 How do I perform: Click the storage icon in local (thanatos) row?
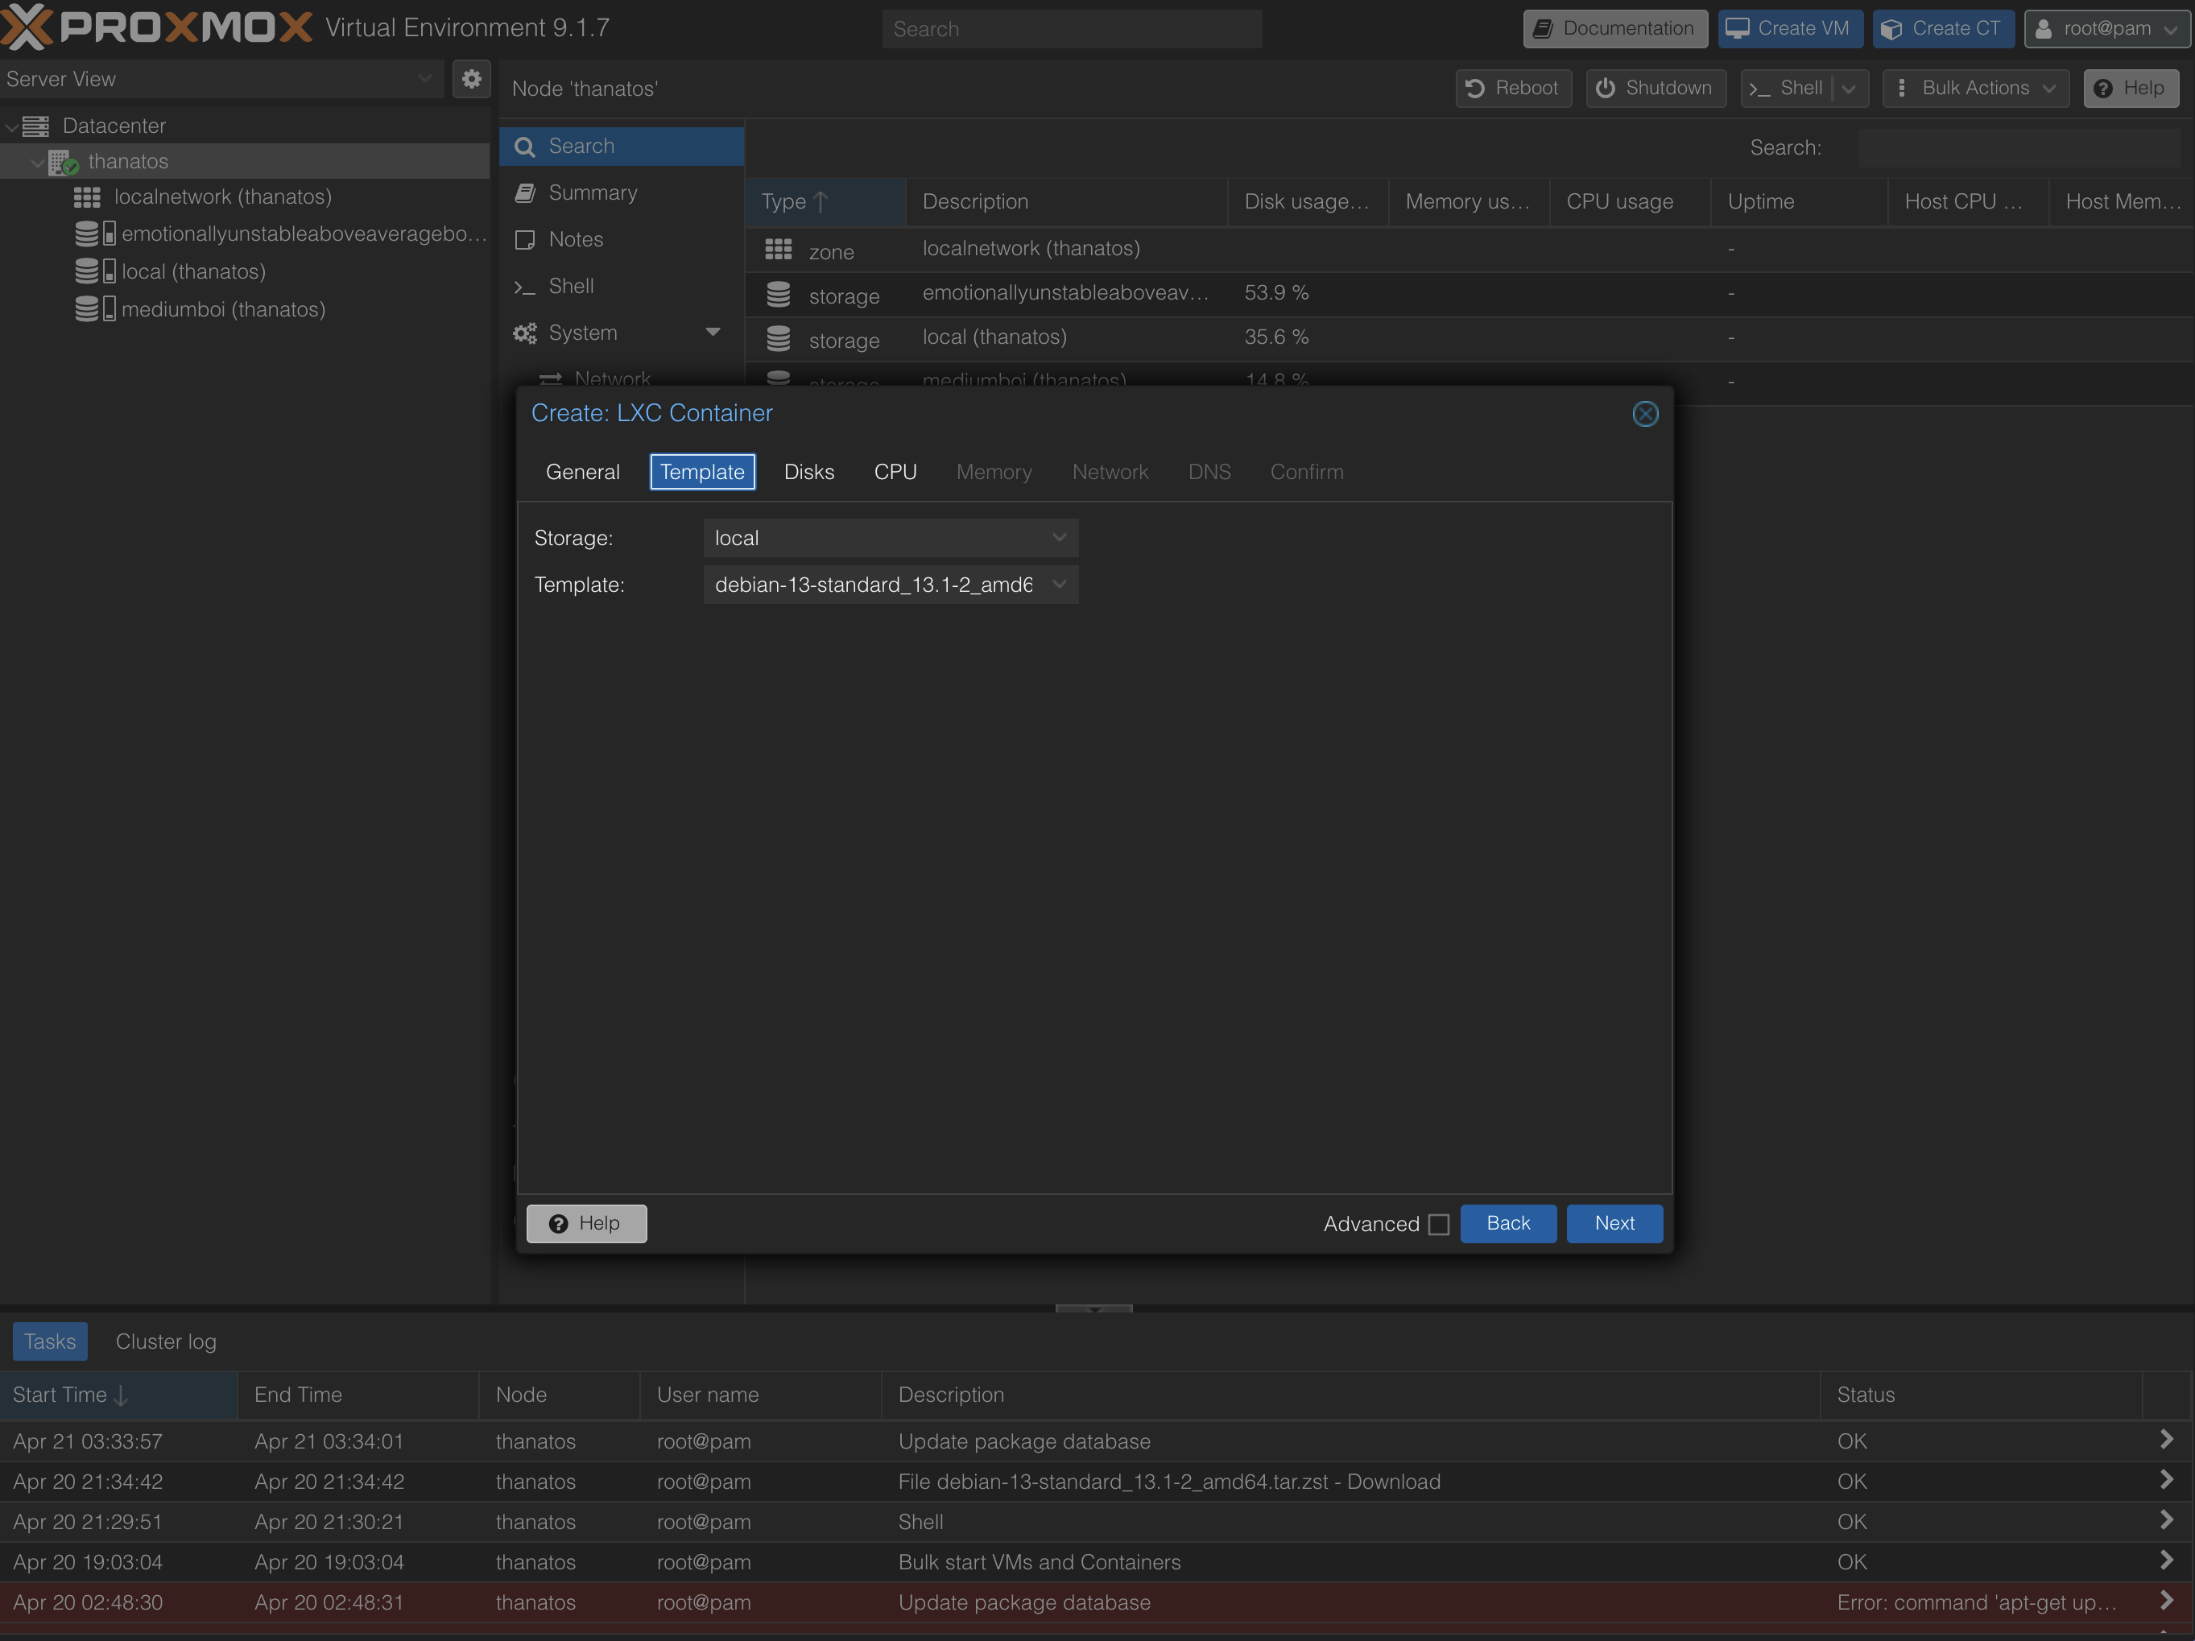tap(778, 338)
